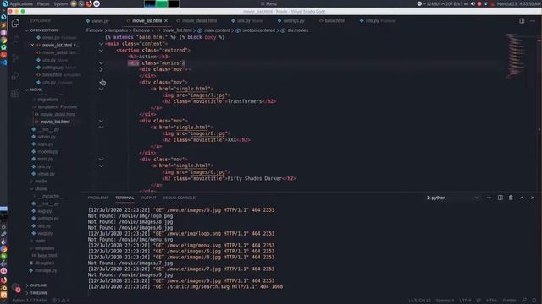This screenshot has height=304, width=542.
Task: Select the TERMINAL panel tab
Action: (x=124, y=198)
